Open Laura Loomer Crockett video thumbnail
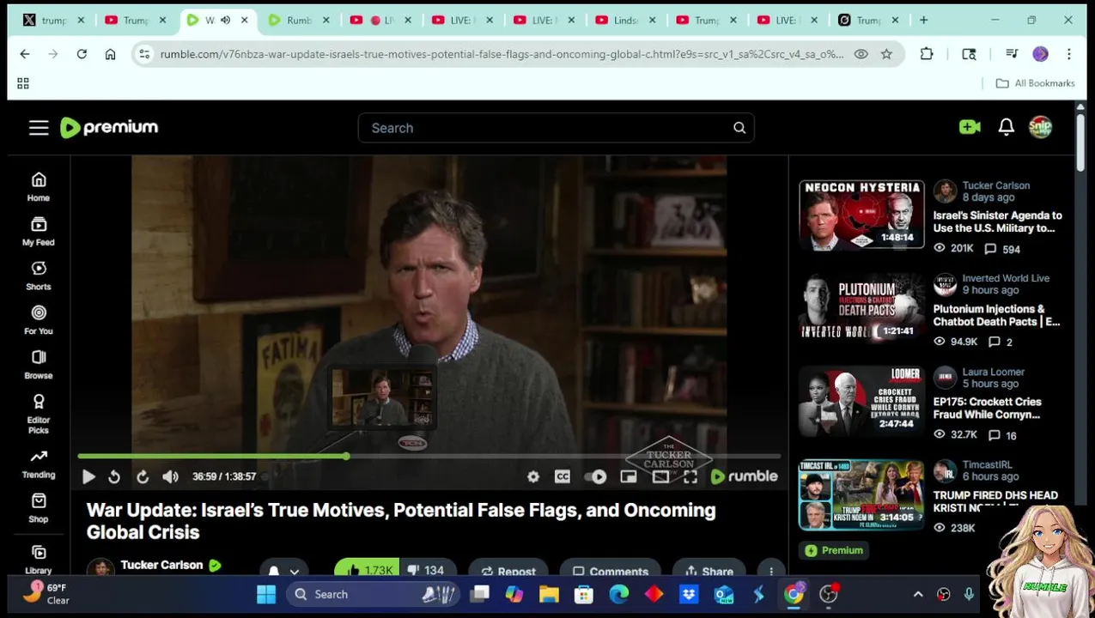Viewport: 1095px width, 618px height. click(x=861, y=402)
